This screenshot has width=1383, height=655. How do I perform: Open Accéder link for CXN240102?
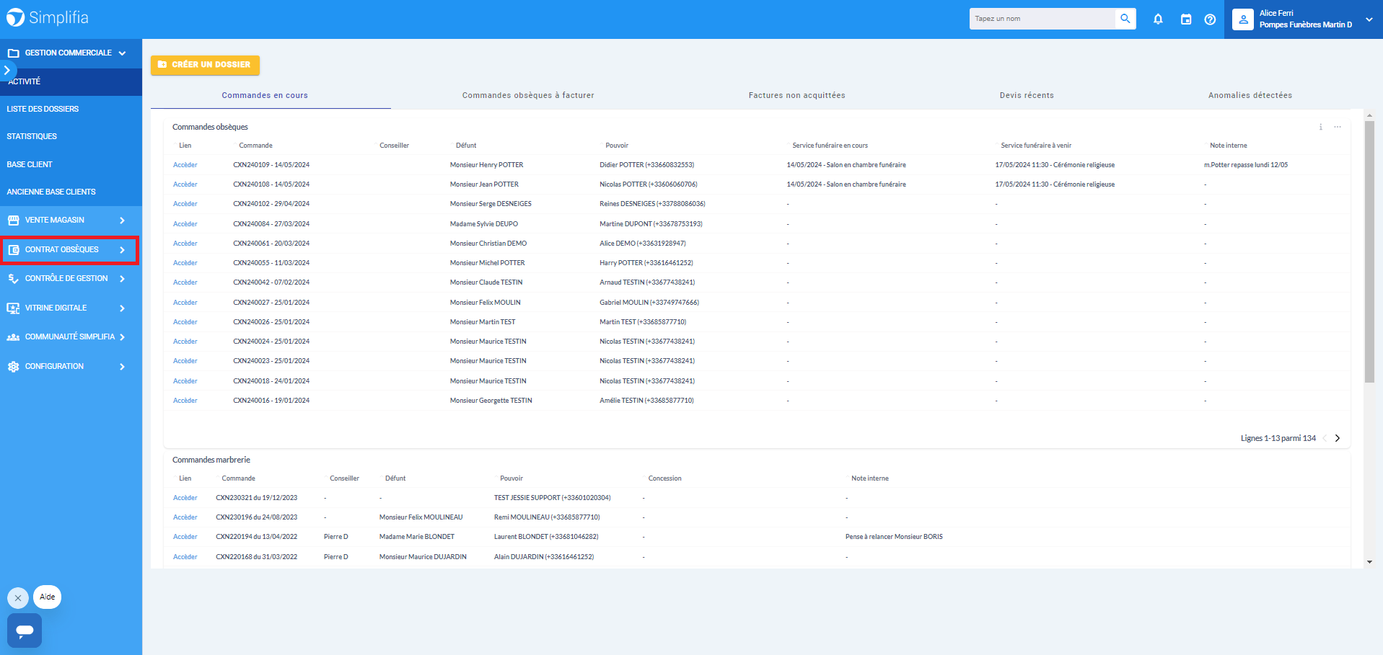[185, 204]
